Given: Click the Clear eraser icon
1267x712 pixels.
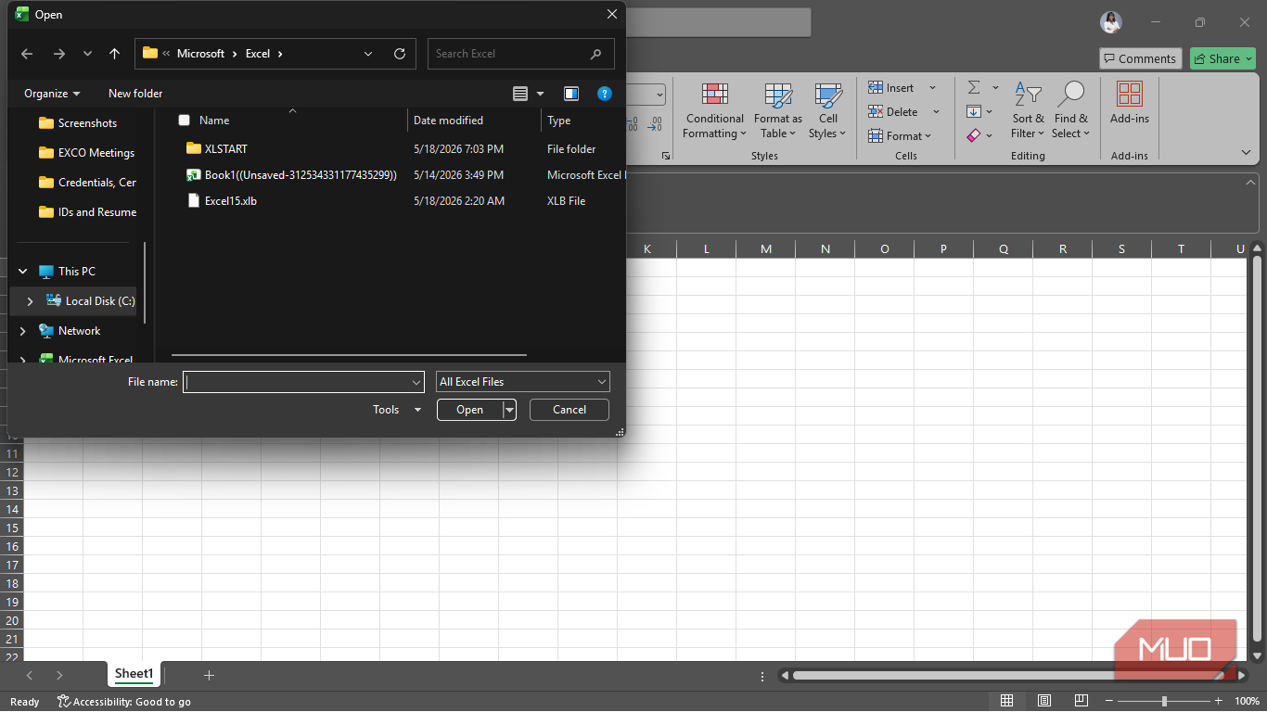Looking at the screenshot, I should (x=974, y=135).
